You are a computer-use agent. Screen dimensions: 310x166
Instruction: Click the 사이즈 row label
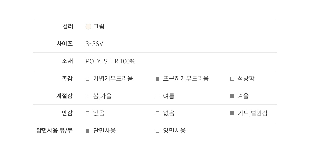64,44
